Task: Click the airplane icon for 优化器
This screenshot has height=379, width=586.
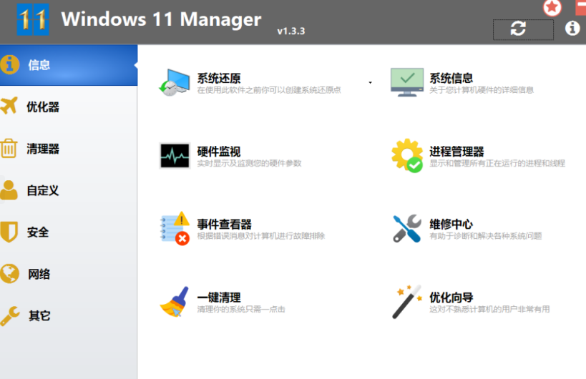Action: point(9,106)
